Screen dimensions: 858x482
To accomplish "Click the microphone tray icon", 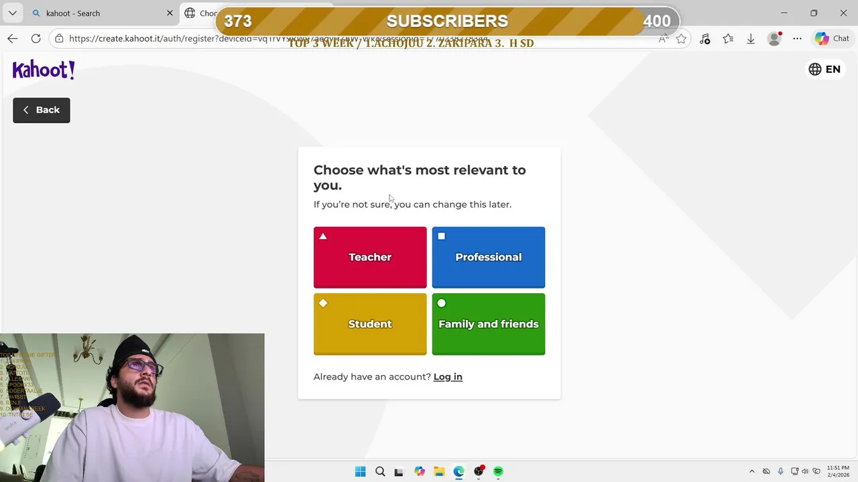I will (x=780, y=471).
